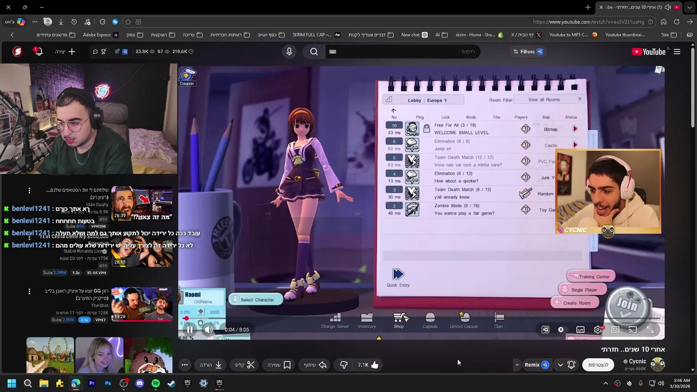Open a new browser tab

click(x=588, y=7)
